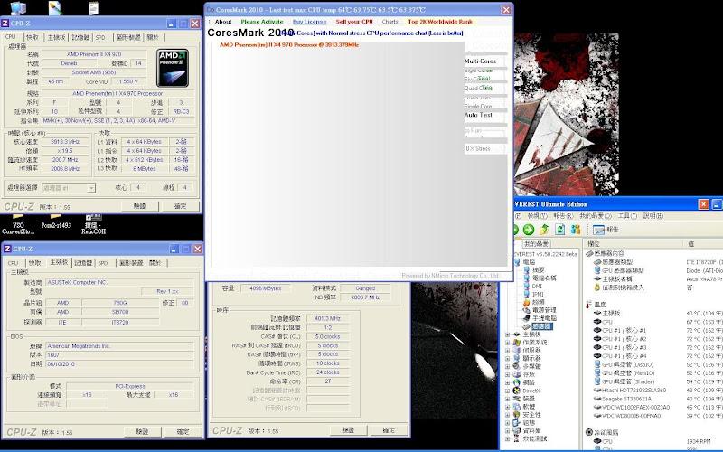The image size is (723, 452).
Task: Select IPMI in the EVEREST tree
Action: pos(538,294)
